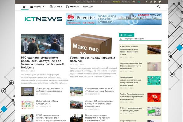Click the ICTWEEK 2017 infographic thumbnail
Screen dimensions: 183x122
pyautogui.click(x=27, y=104)
